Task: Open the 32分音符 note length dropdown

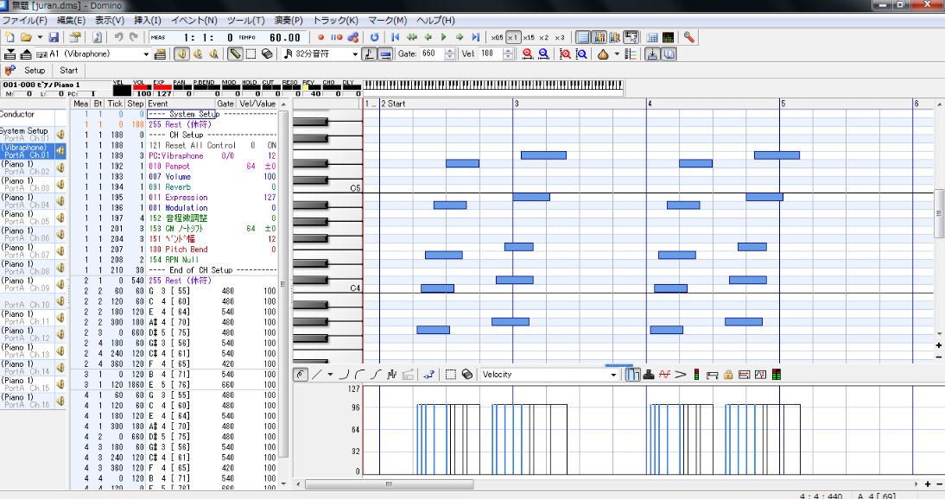Action: (355, 54)
